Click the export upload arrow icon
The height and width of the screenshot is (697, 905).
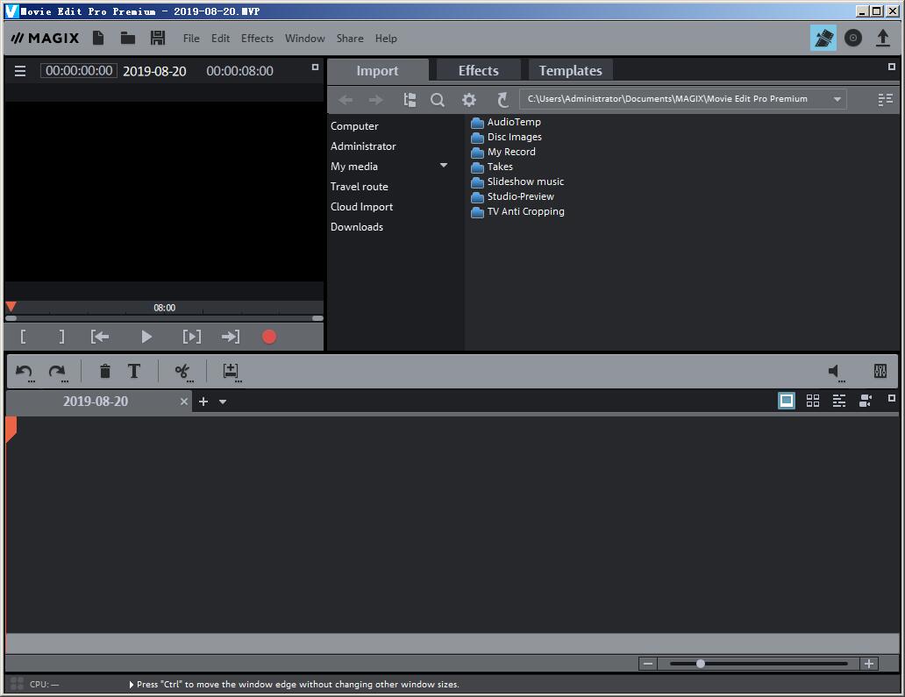(x=882, y=38)
